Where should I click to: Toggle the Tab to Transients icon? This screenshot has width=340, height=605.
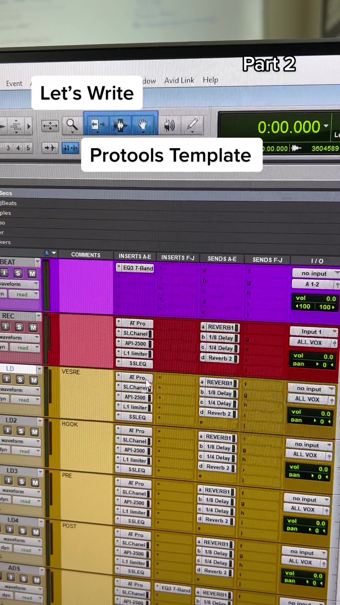coord(50,147)
